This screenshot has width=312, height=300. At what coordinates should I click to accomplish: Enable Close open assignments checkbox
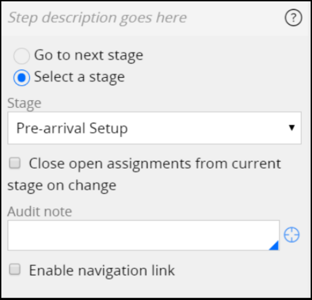click(15, 164)
